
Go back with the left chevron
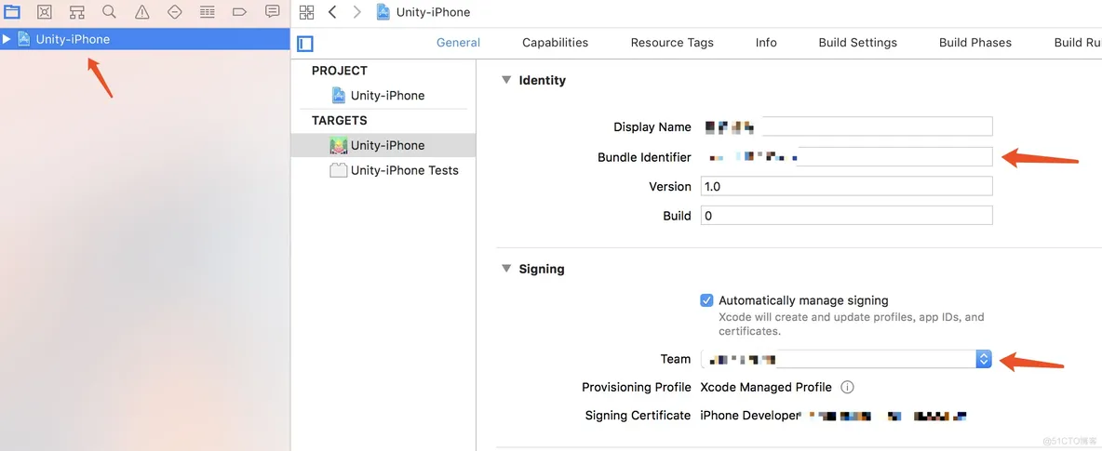click(x=332, y=12)
